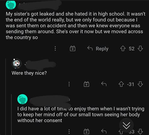
Task: Open options menu for "Were they nice?" comment
Action: (69, 84)
